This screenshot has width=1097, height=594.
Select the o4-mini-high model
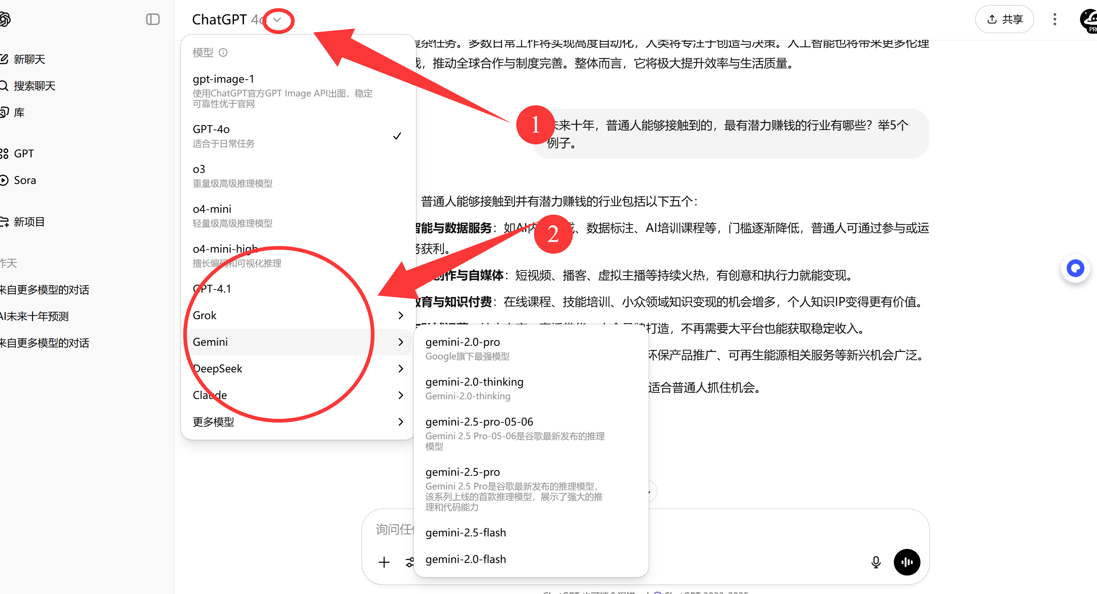[297, 256]
